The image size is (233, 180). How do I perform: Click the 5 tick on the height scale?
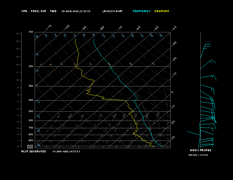pyautogui.click(x=18, y=115)
